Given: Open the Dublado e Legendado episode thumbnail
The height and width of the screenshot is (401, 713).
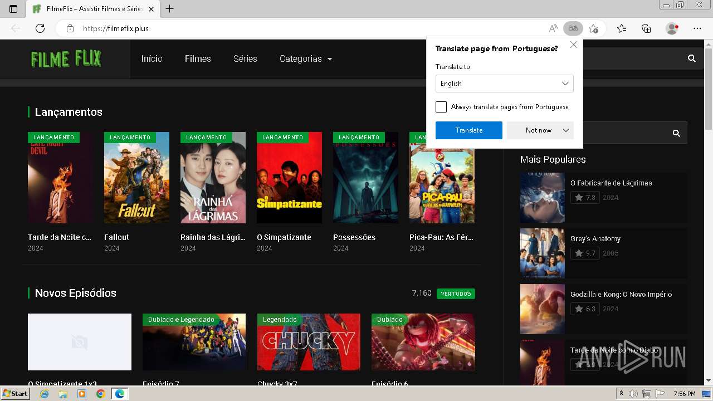Looking at the screenshot, I should (x=194, y=342).
